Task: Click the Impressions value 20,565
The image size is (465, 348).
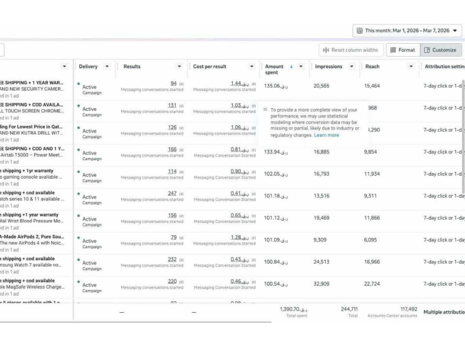Action: click(x=321, y=86)
